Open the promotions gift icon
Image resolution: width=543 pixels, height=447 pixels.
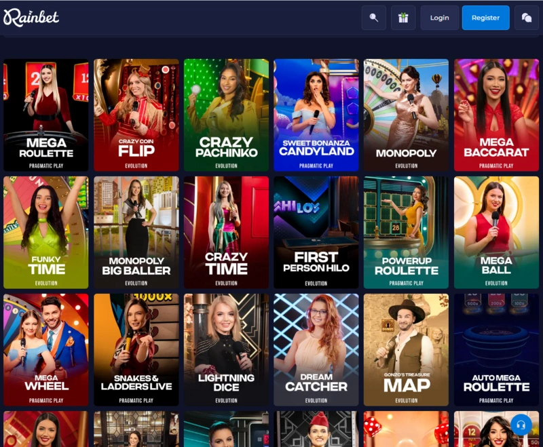[x=403, y=18]
